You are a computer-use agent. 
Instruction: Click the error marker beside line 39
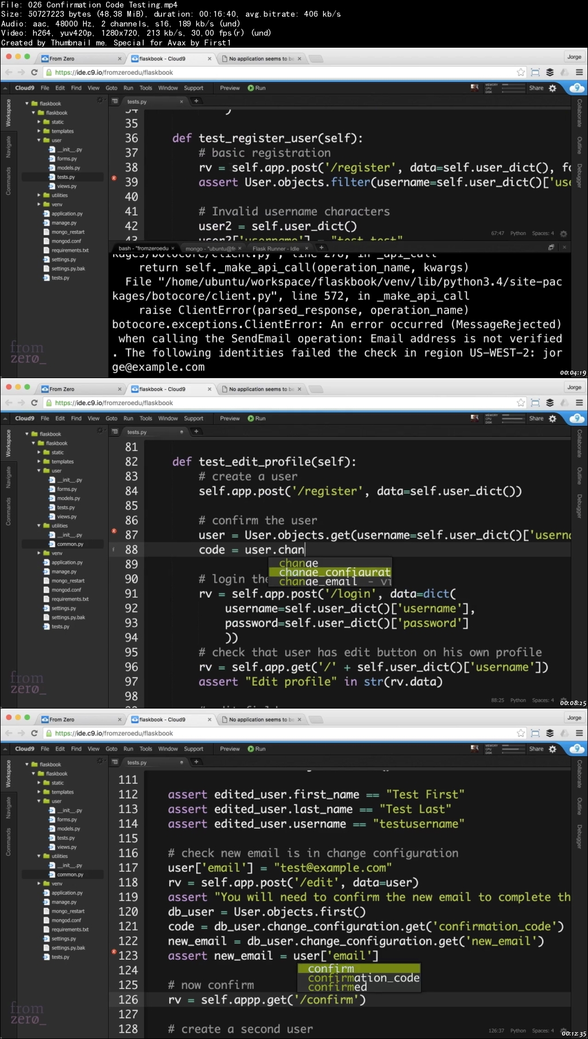pos(114,178)
